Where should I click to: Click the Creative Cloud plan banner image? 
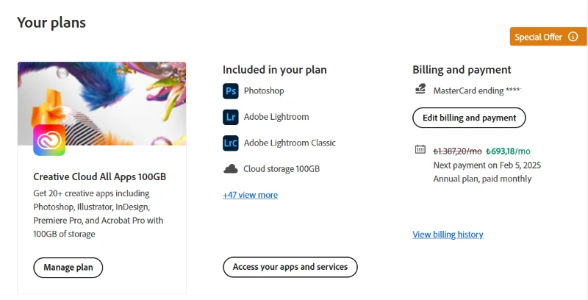(101, 104)
